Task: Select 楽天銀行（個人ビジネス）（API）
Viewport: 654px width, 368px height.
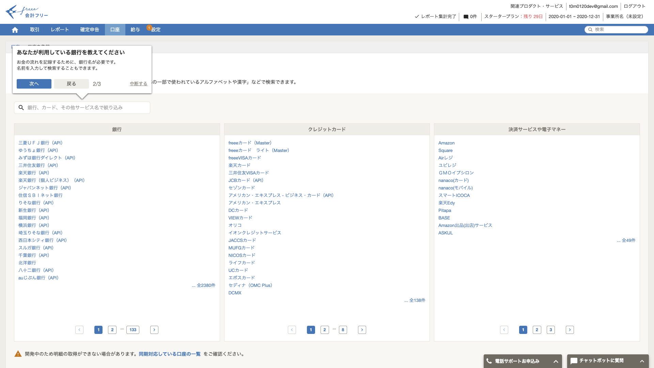Action: tap(51, 181)
